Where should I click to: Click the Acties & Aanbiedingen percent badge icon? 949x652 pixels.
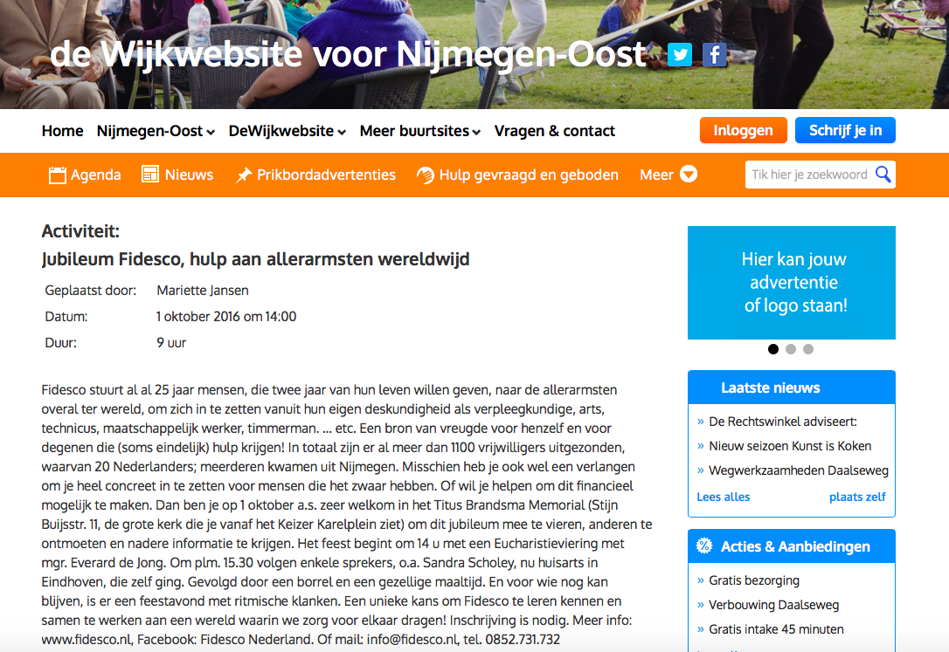coord(703,546)
